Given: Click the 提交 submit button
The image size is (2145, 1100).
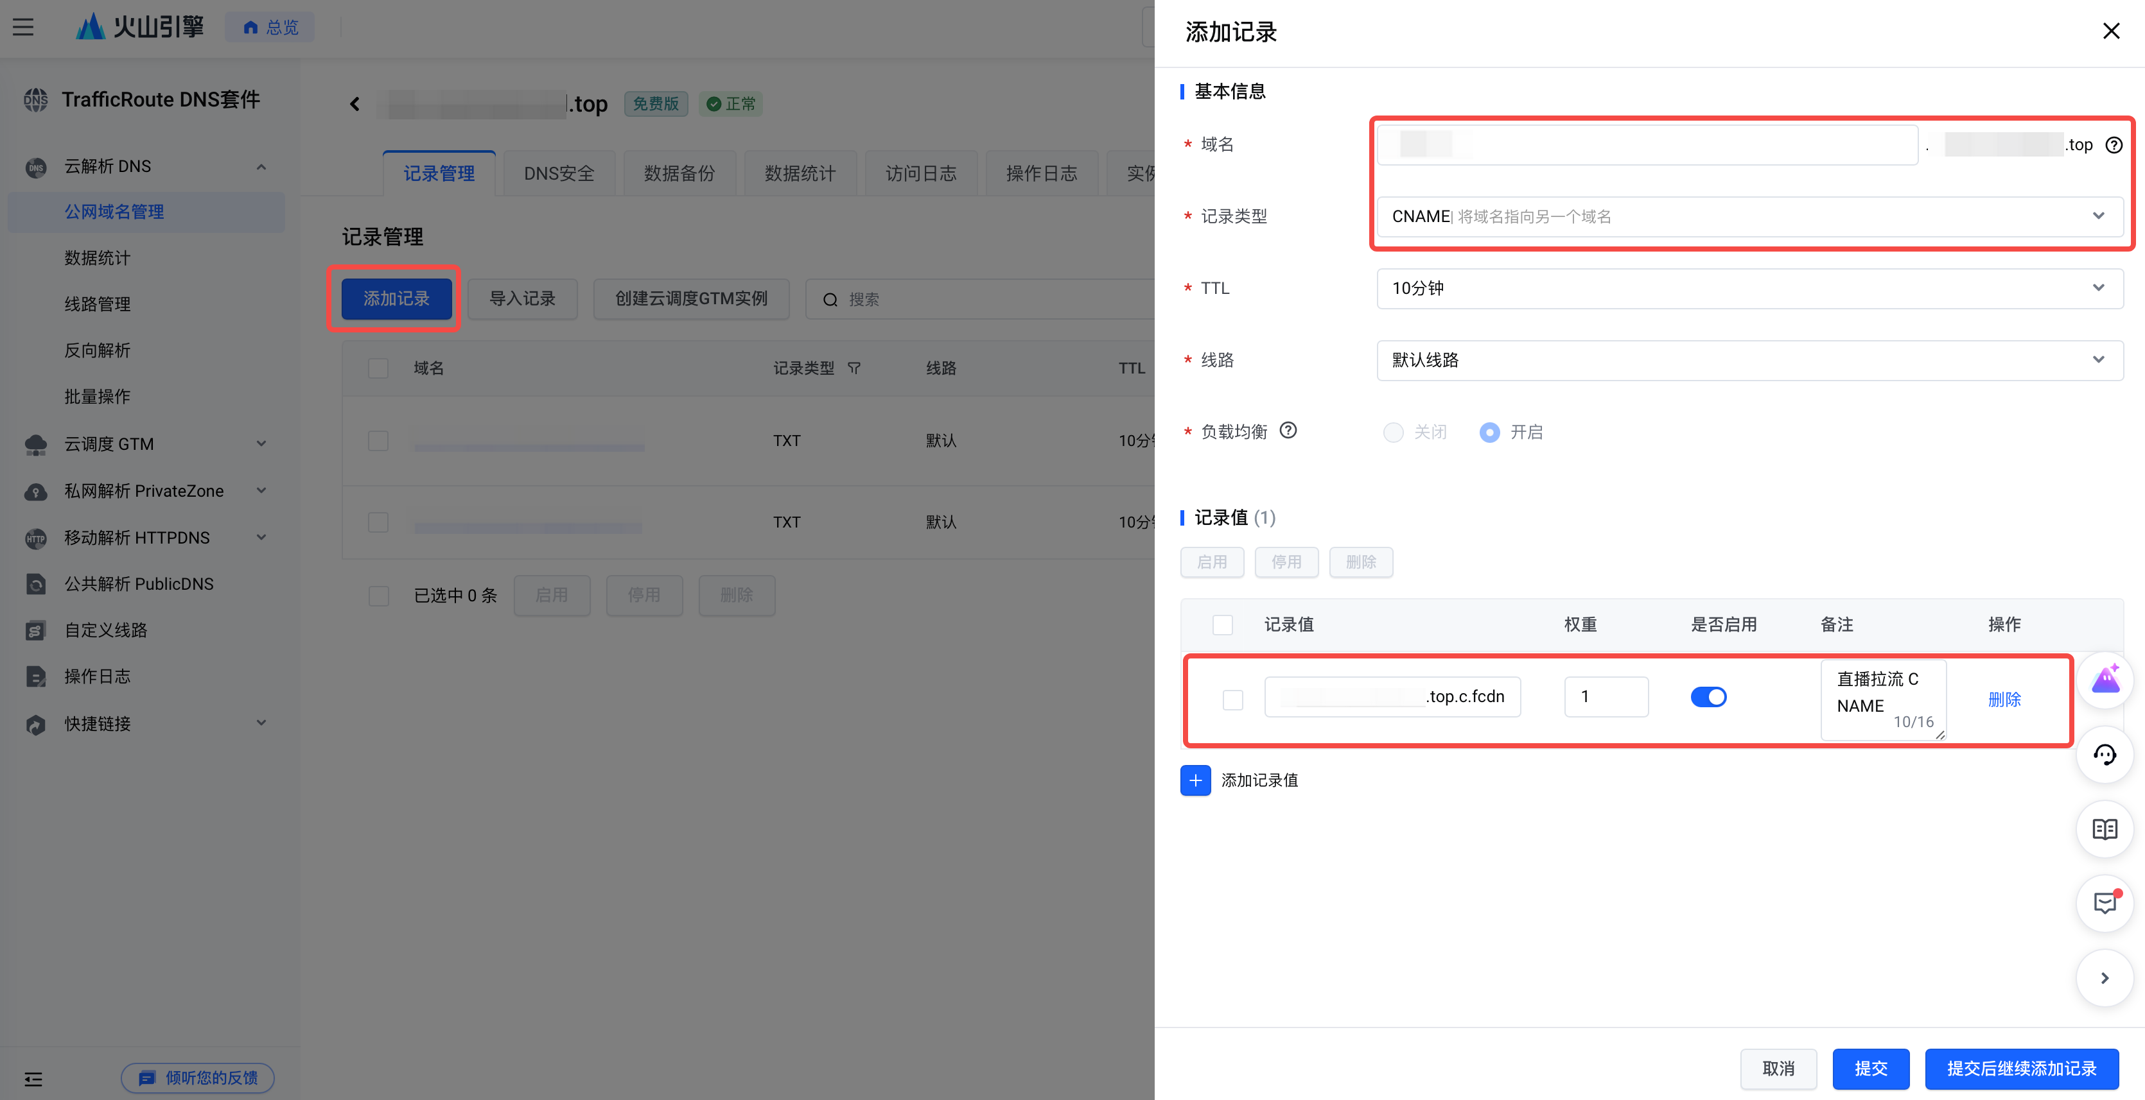Looking at the screenshot, I should coord(1870,1069).
